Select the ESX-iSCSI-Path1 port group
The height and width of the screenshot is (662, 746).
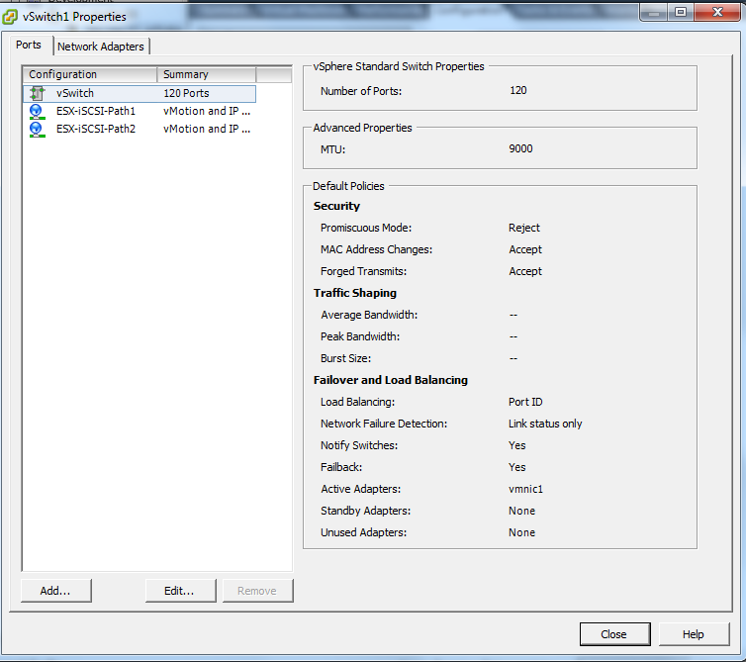pos(140,112)
